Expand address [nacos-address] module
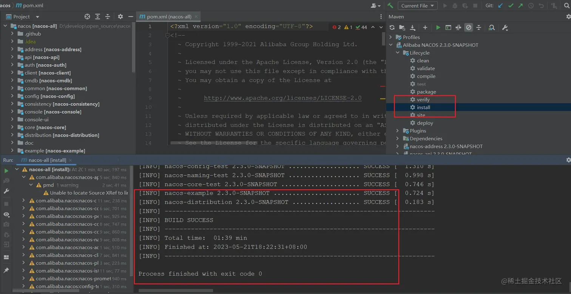 12,49
